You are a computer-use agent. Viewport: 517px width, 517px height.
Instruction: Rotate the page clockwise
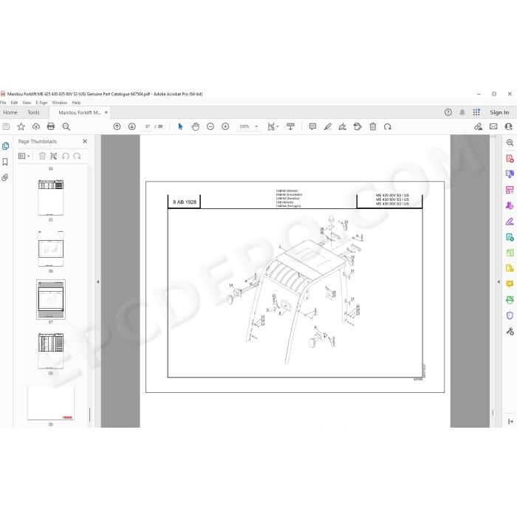coord(388,126)
